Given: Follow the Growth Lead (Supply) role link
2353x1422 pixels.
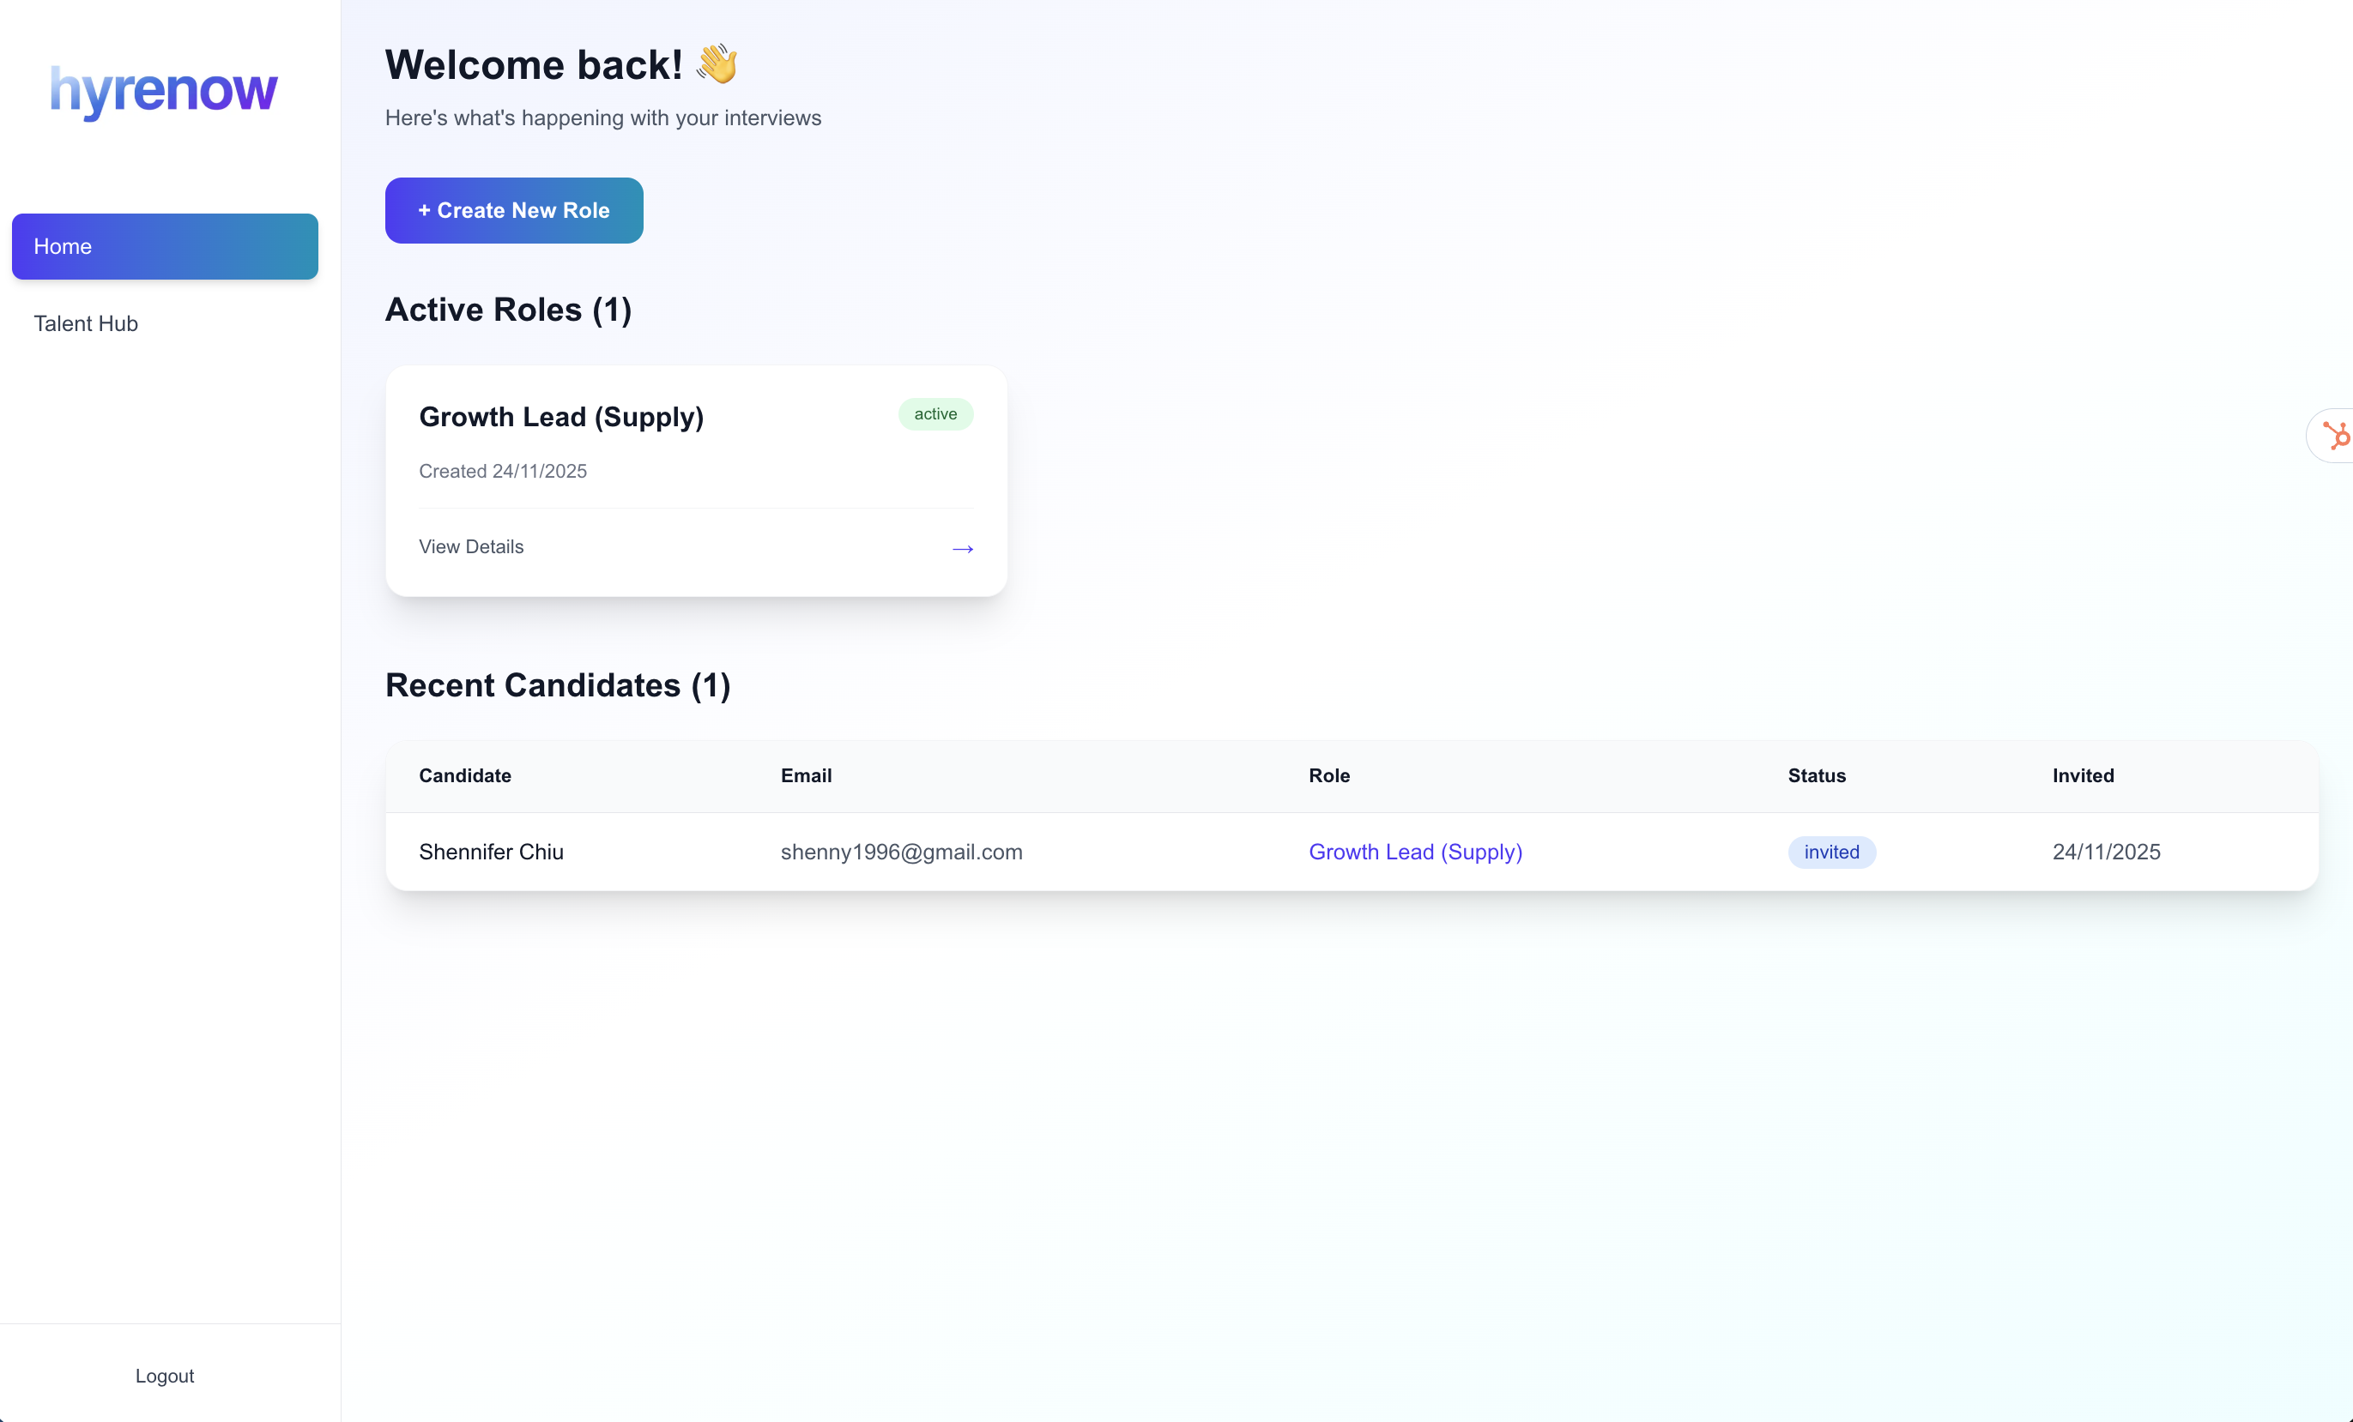Looking at the screenshot, I should (1414, 852).
